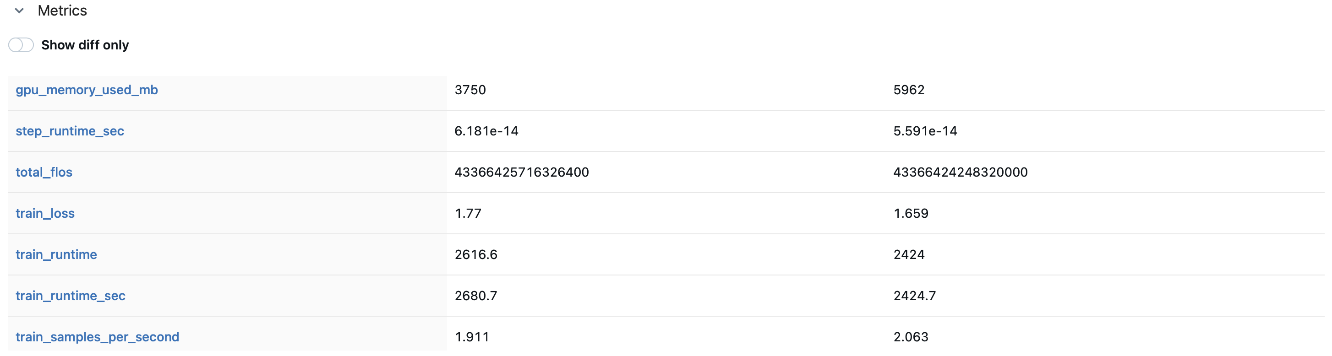Open the train_samples_per_second metric link
Image resolution: width=1332 pixels, height=356 pixels.
coord(97,337)
